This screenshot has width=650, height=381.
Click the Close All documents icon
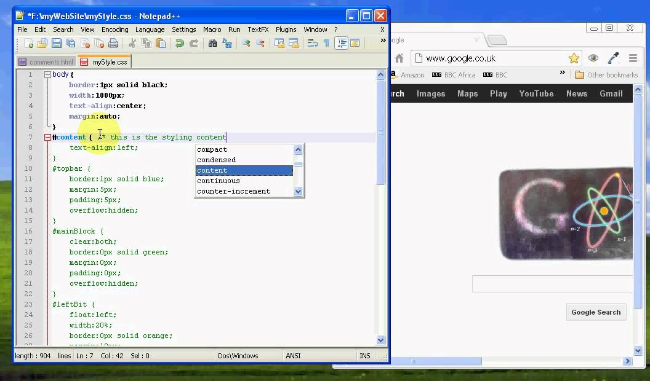point(99,44)
